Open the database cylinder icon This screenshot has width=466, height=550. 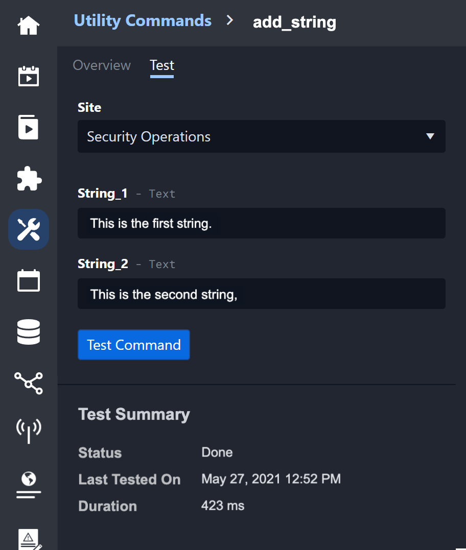point(29,331)
